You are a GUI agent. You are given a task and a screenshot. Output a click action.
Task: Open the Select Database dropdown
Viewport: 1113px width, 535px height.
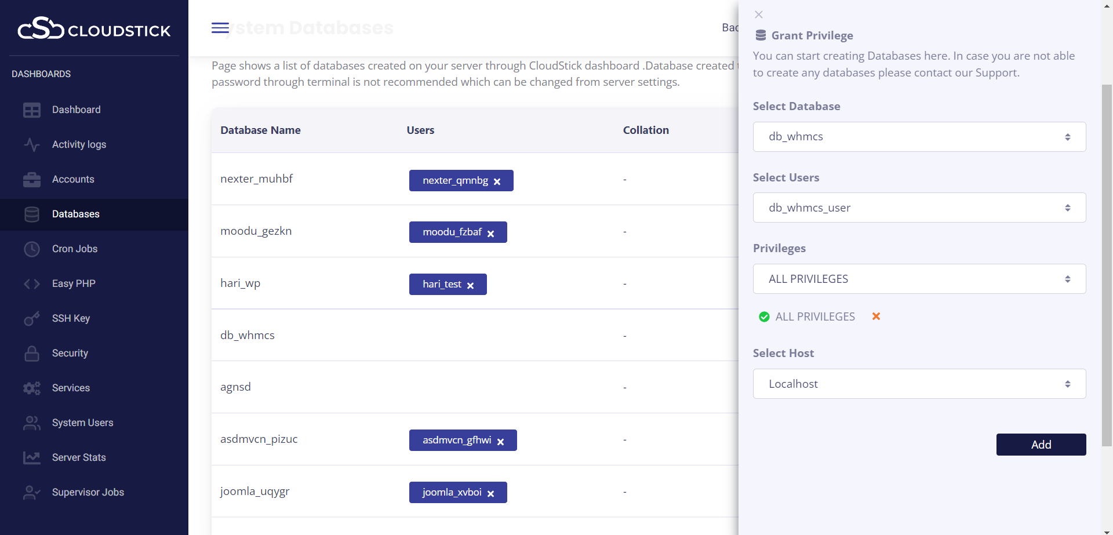tap(919, 137)
